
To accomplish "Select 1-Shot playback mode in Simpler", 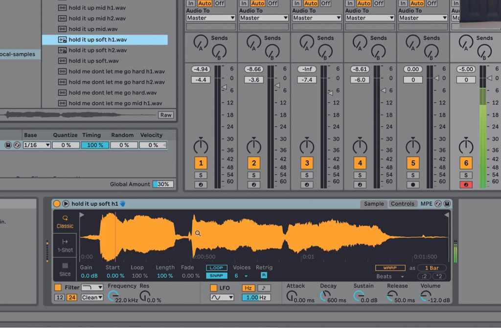I will pos(65,246).
